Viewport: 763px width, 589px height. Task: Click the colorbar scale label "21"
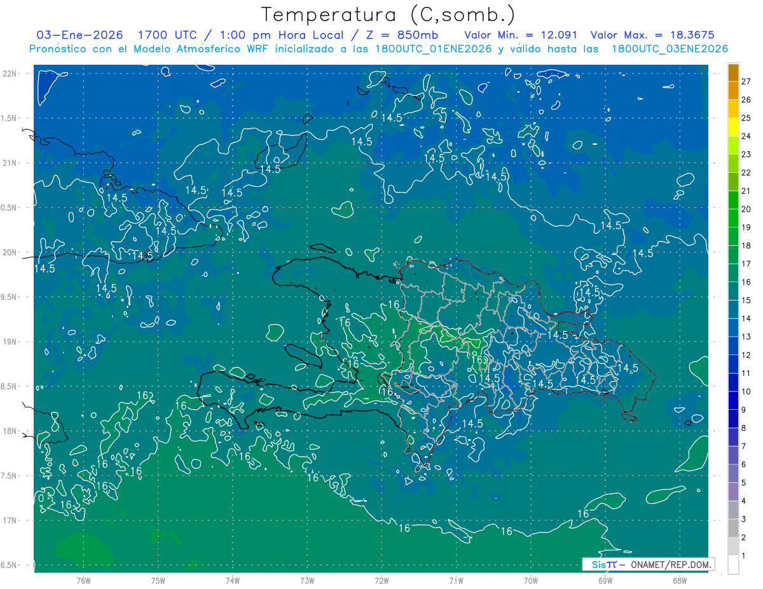746,191
